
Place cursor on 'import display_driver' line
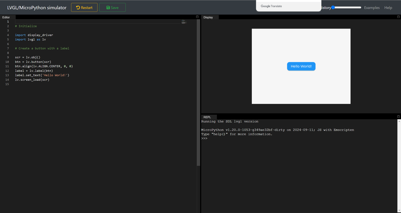click(x=34, y=35)
